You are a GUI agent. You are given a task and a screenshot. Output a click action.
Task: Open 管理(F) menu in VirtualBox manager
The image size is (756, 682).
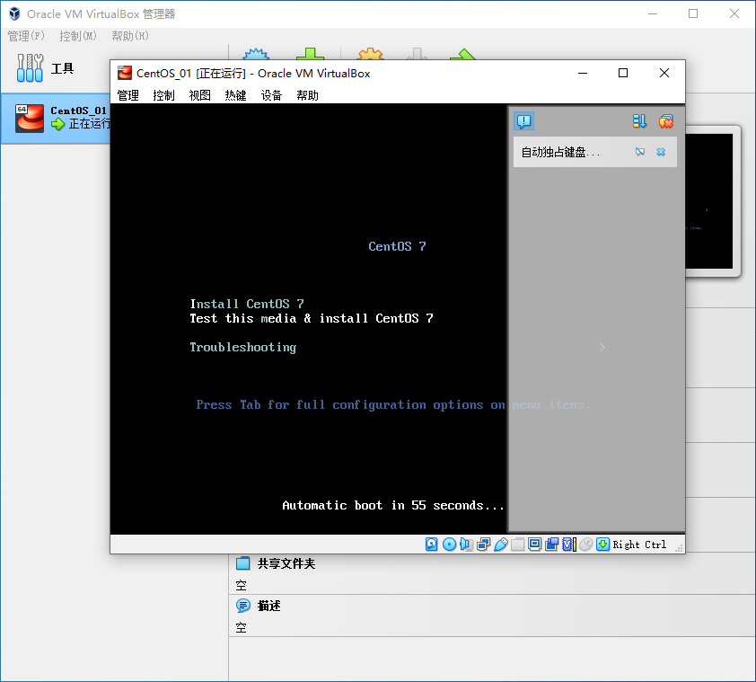(26, 36)
